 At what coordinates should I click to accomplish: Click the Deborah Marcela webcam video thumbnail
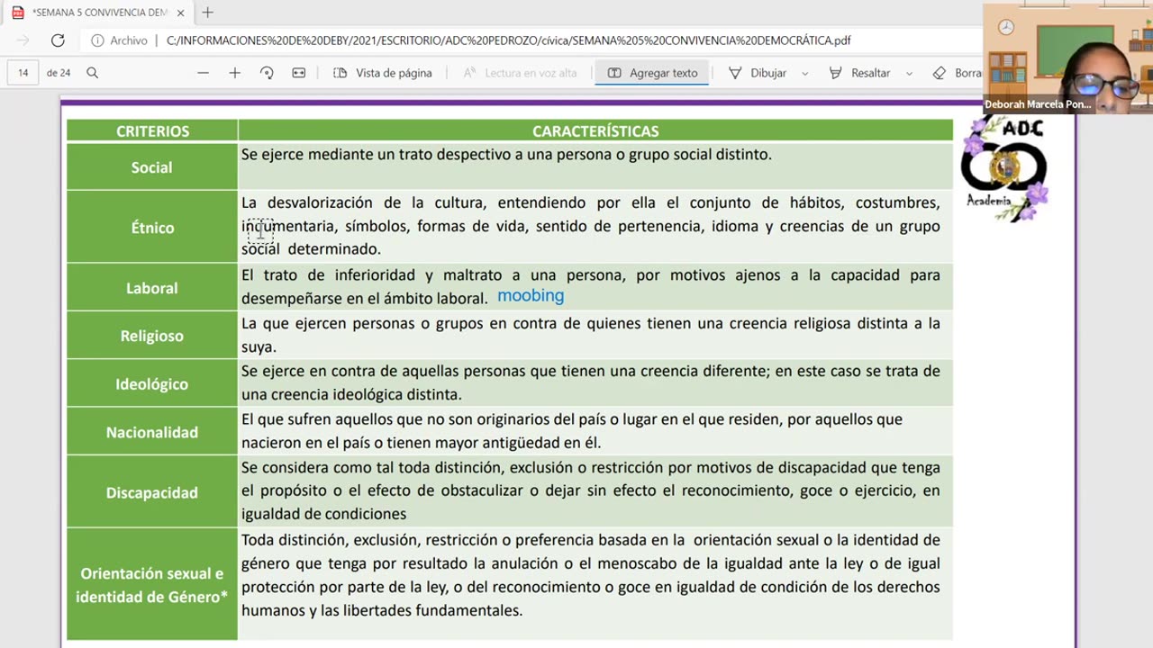click(1067, 58)
